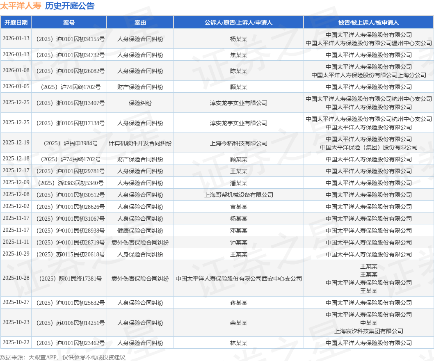Open case (2025)苏0106民初14251号
434x361 pixels.
71,323
